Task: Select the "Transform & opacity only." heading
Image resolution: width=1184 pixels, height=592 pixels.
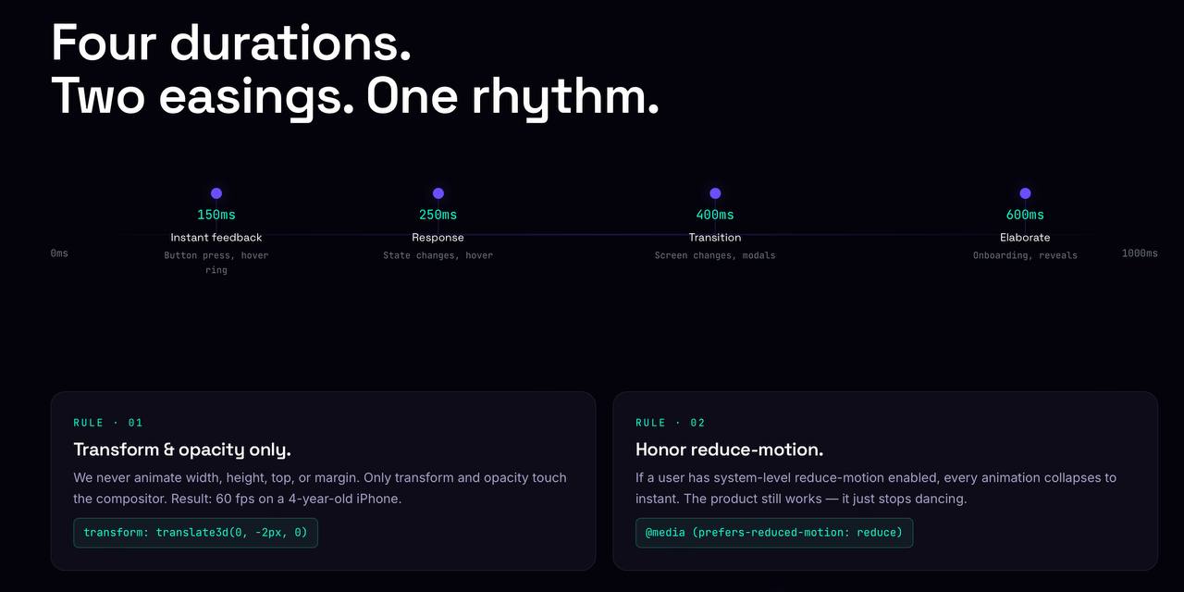Action: [182, 450]
